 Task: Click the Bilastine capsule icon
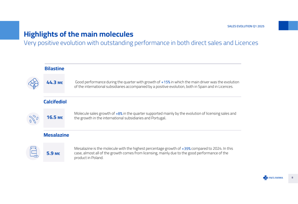pos(33,83)
